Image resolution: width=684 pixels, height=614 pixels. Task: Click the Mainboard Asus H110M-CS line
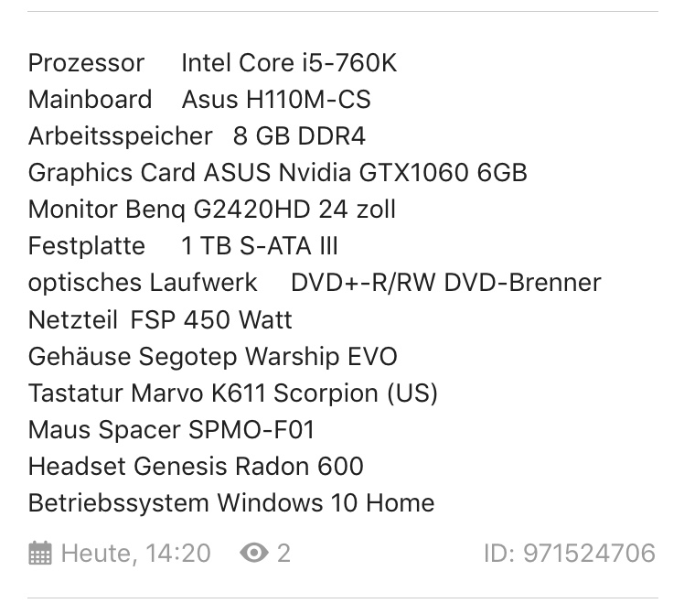tap(199, 100)
